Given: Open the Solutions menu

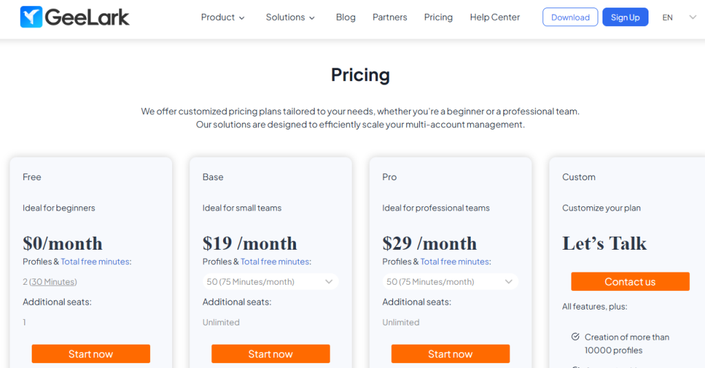Looking at the screenshot, I should pyautogui.click(x=290, y=17).
